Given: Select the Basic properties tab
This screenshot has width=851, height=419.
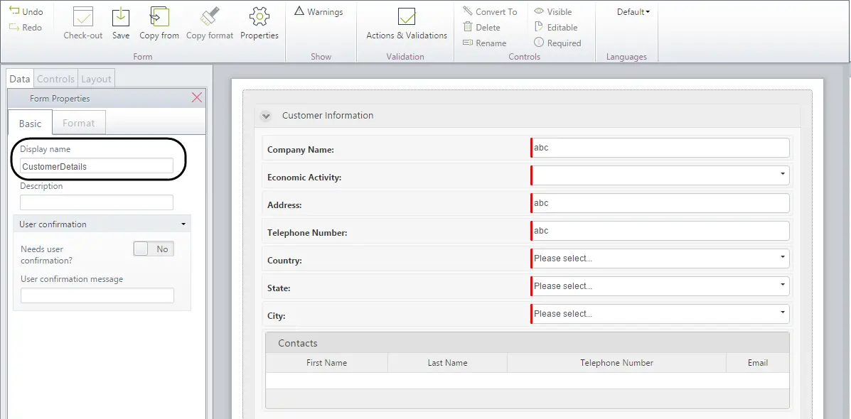Looking at the screenshot, I should [31, 123].
